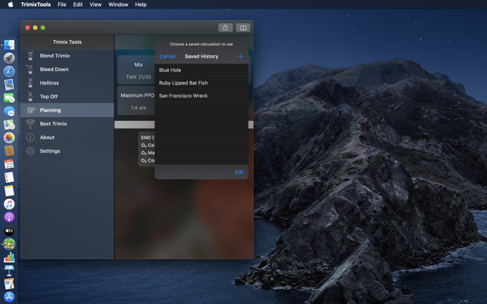The width and height of the screenshot is (487, 304).
Task: Click the Helitrox tank icon
Action: coord(30,83)
